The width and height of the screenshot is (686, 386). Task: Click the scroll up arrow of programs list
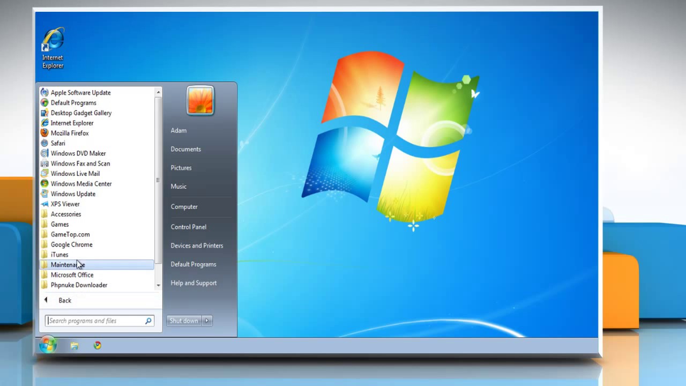pos(158,92)
